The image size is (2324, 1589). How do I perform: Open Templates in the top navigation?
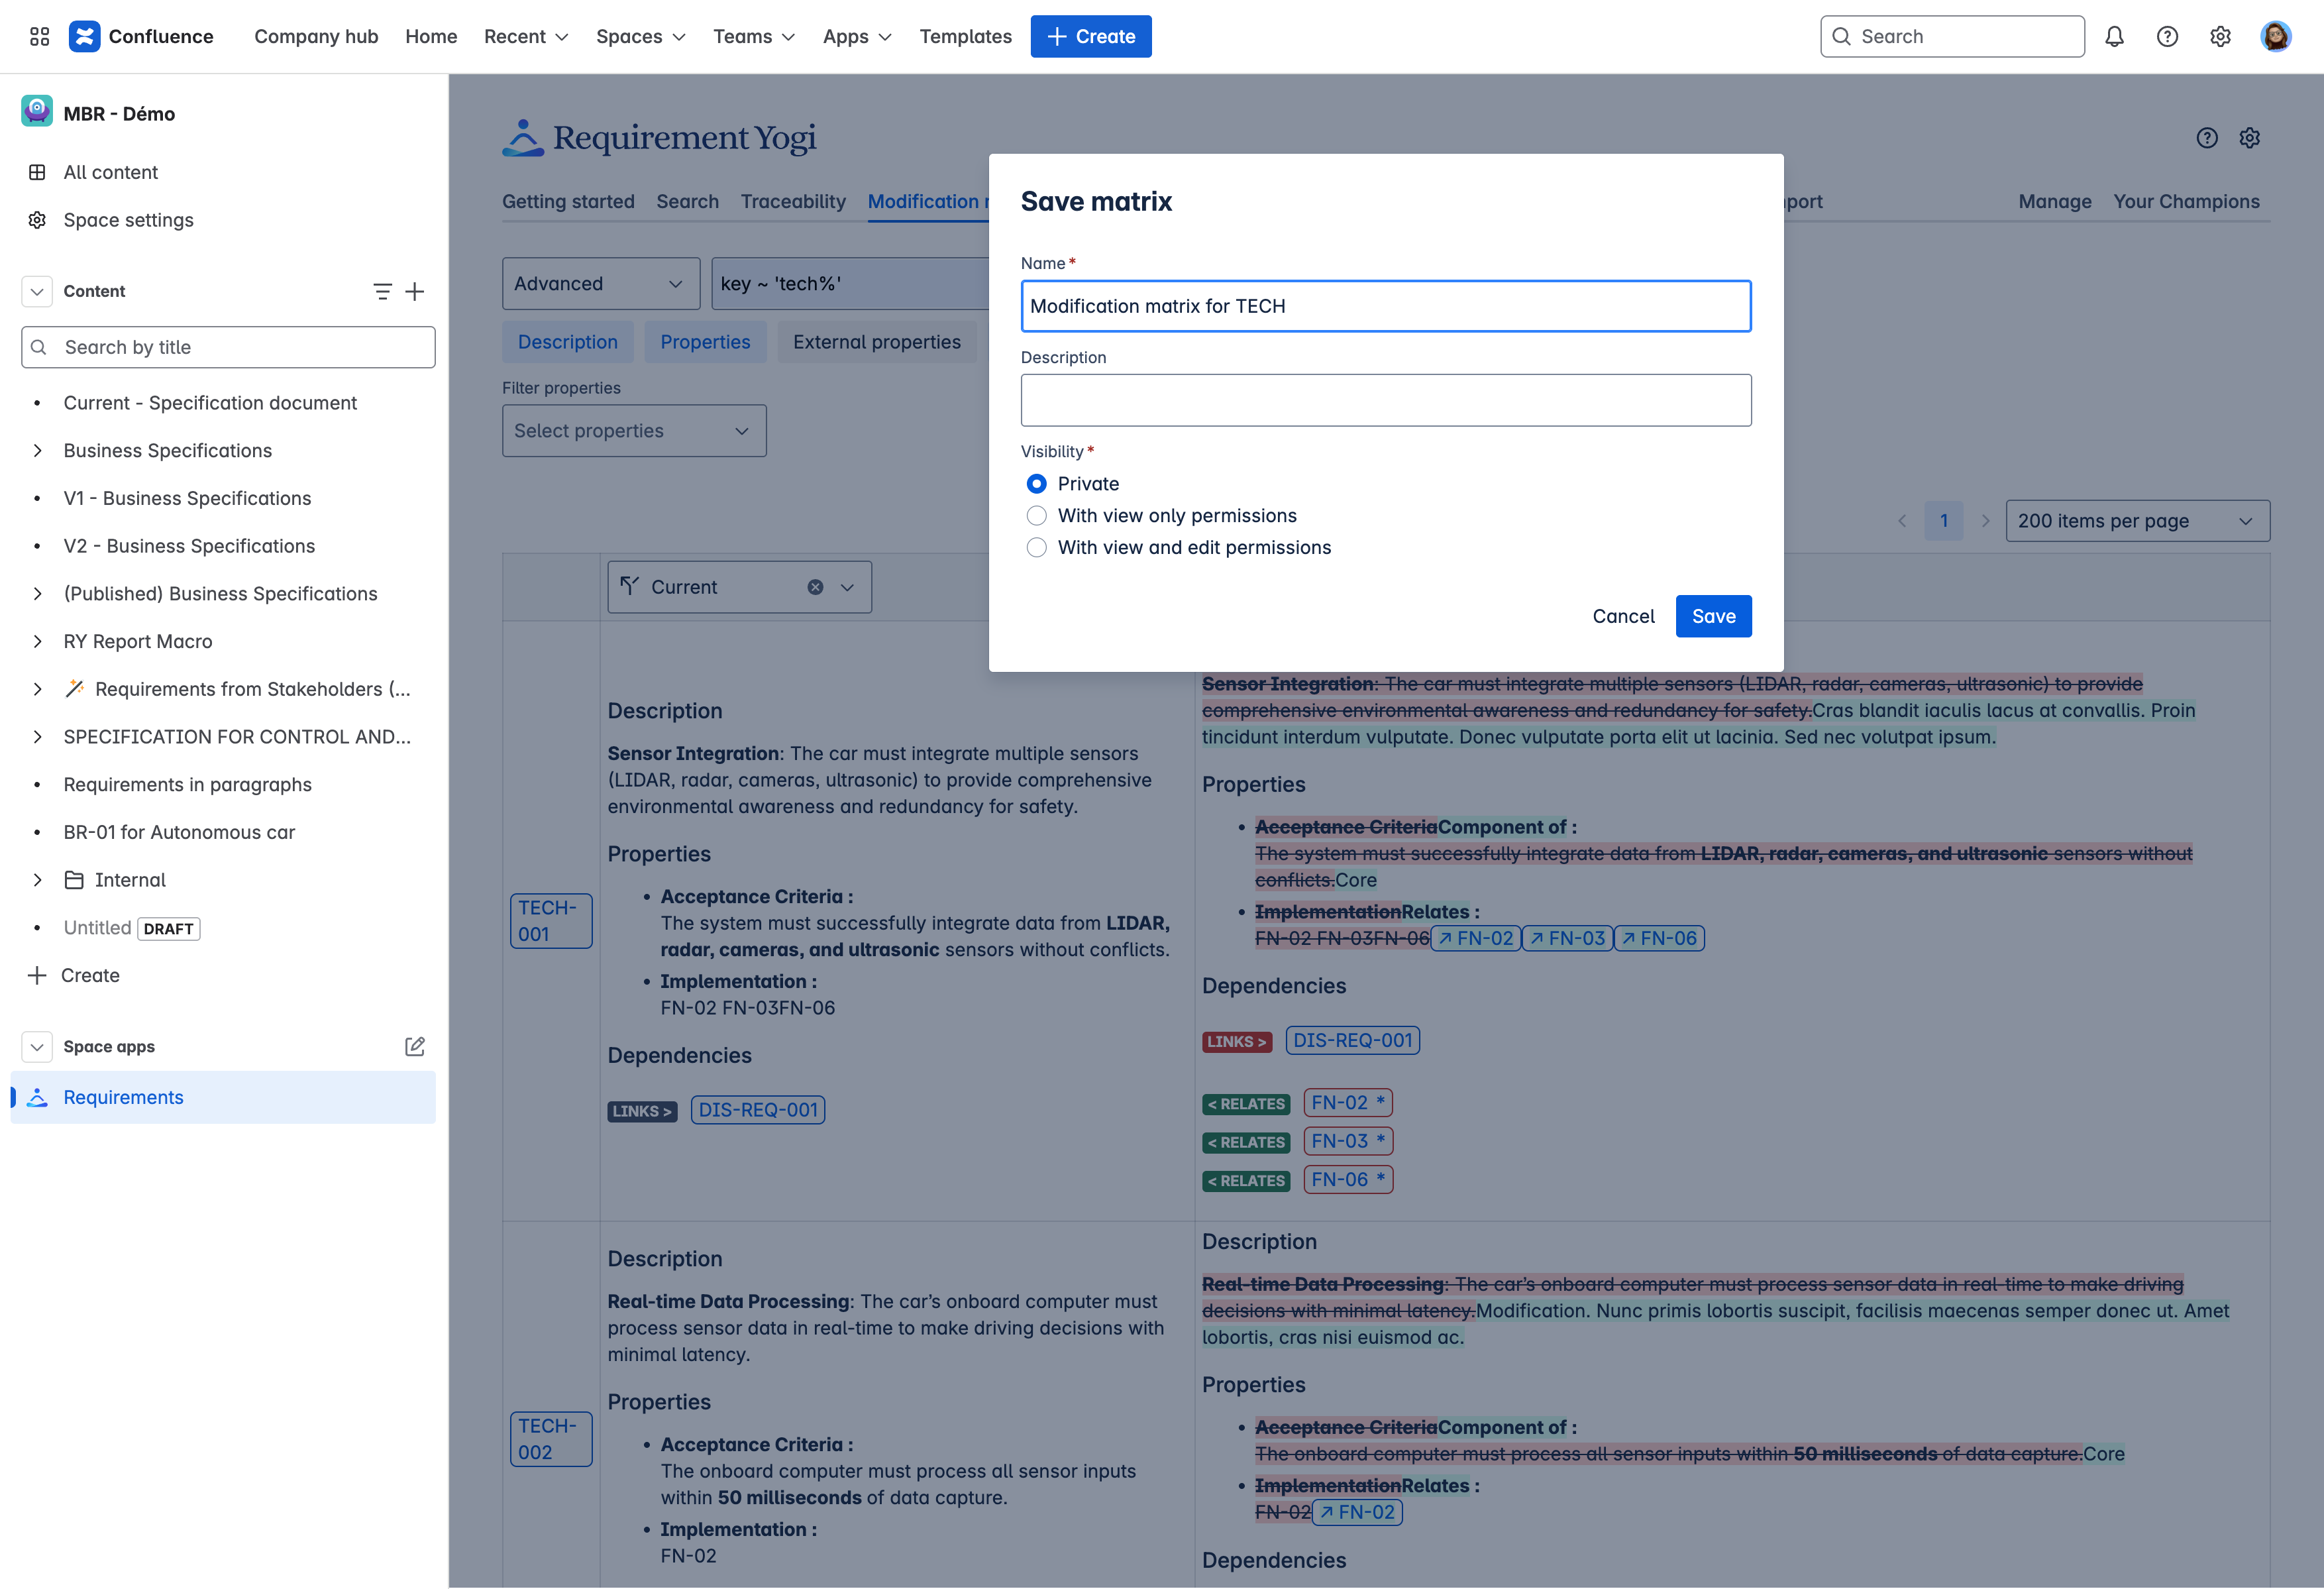965,37
